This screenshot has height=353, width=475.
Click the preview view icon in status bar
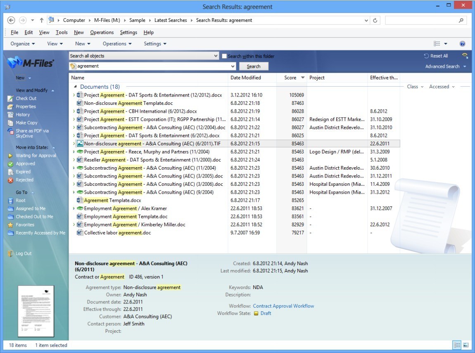click(x=465, y=345)
